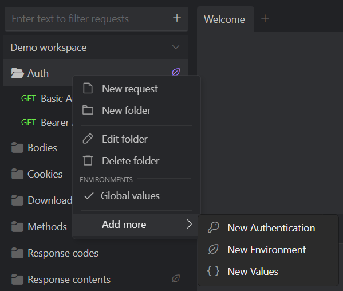Open the GET Basic request
Image resolution: width=343 pixels, height=291 pixels.
46,99
